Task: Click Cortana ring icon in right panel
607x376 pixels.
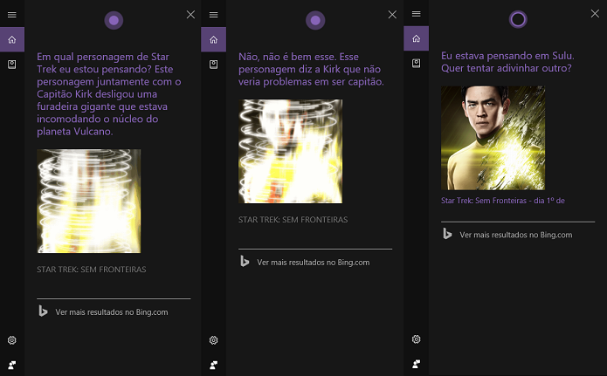Action: click(518, 19)
